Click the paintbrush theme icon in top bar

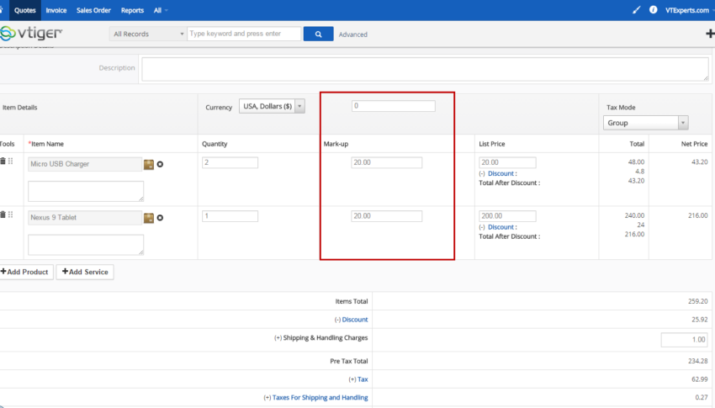[637, 9]
